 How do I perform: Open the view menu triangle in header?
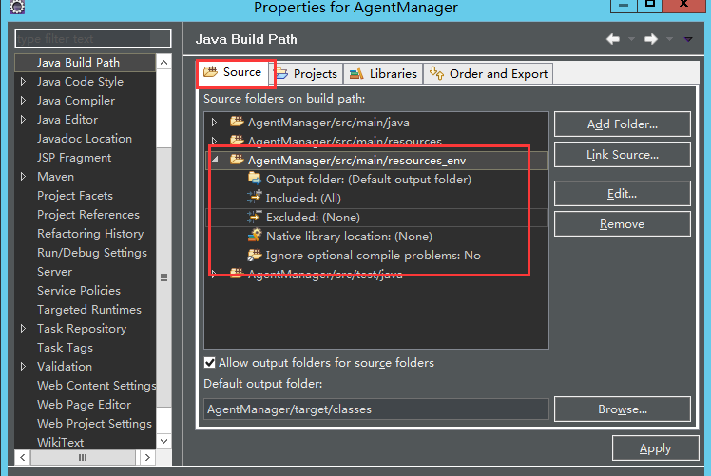pos(688,39)
